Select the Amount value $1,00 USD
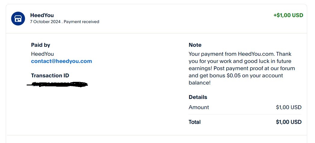 [289, 107]
